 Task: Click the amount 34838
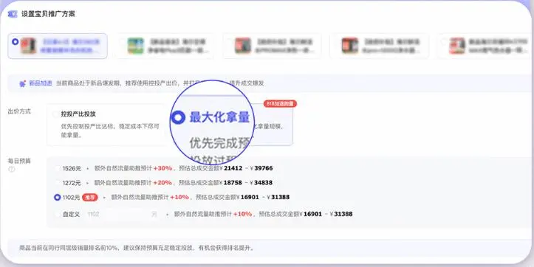(263, 183)
